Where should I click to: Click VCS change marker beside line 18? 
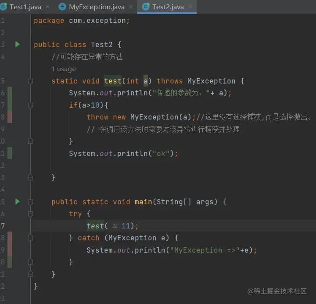click(x=10, y=238)
